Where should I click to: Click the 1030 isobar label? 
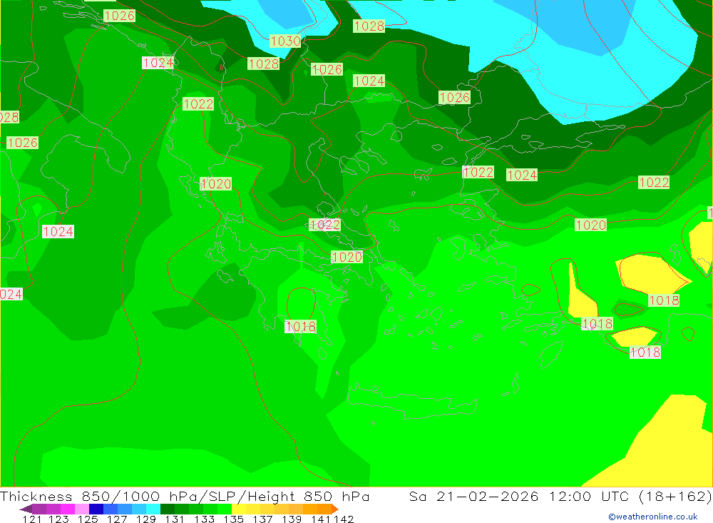[x=286, y=41]
